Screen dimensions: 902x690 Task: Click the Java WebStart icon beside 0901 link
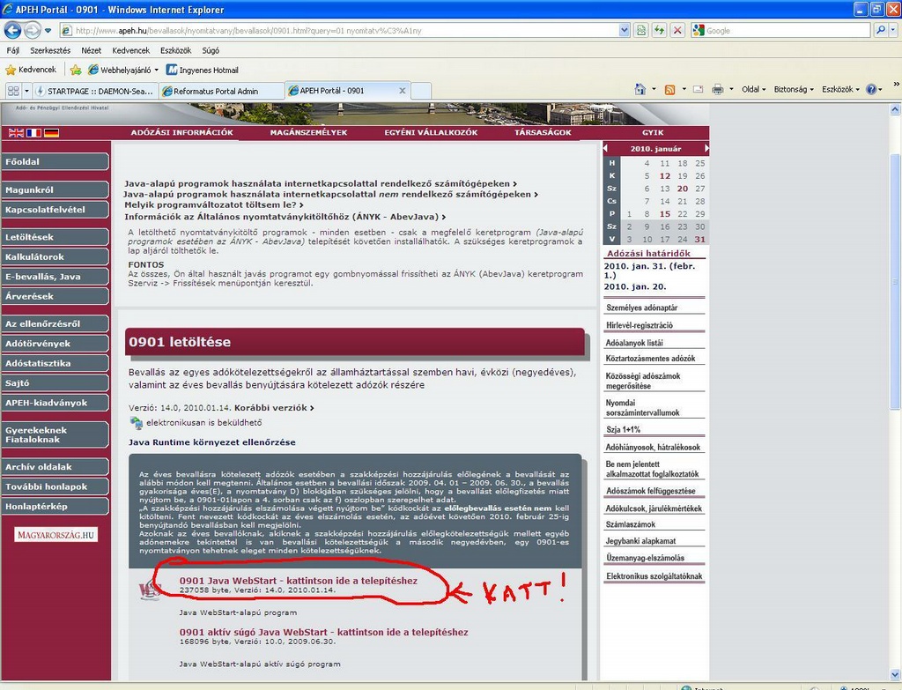coord(149,590)
